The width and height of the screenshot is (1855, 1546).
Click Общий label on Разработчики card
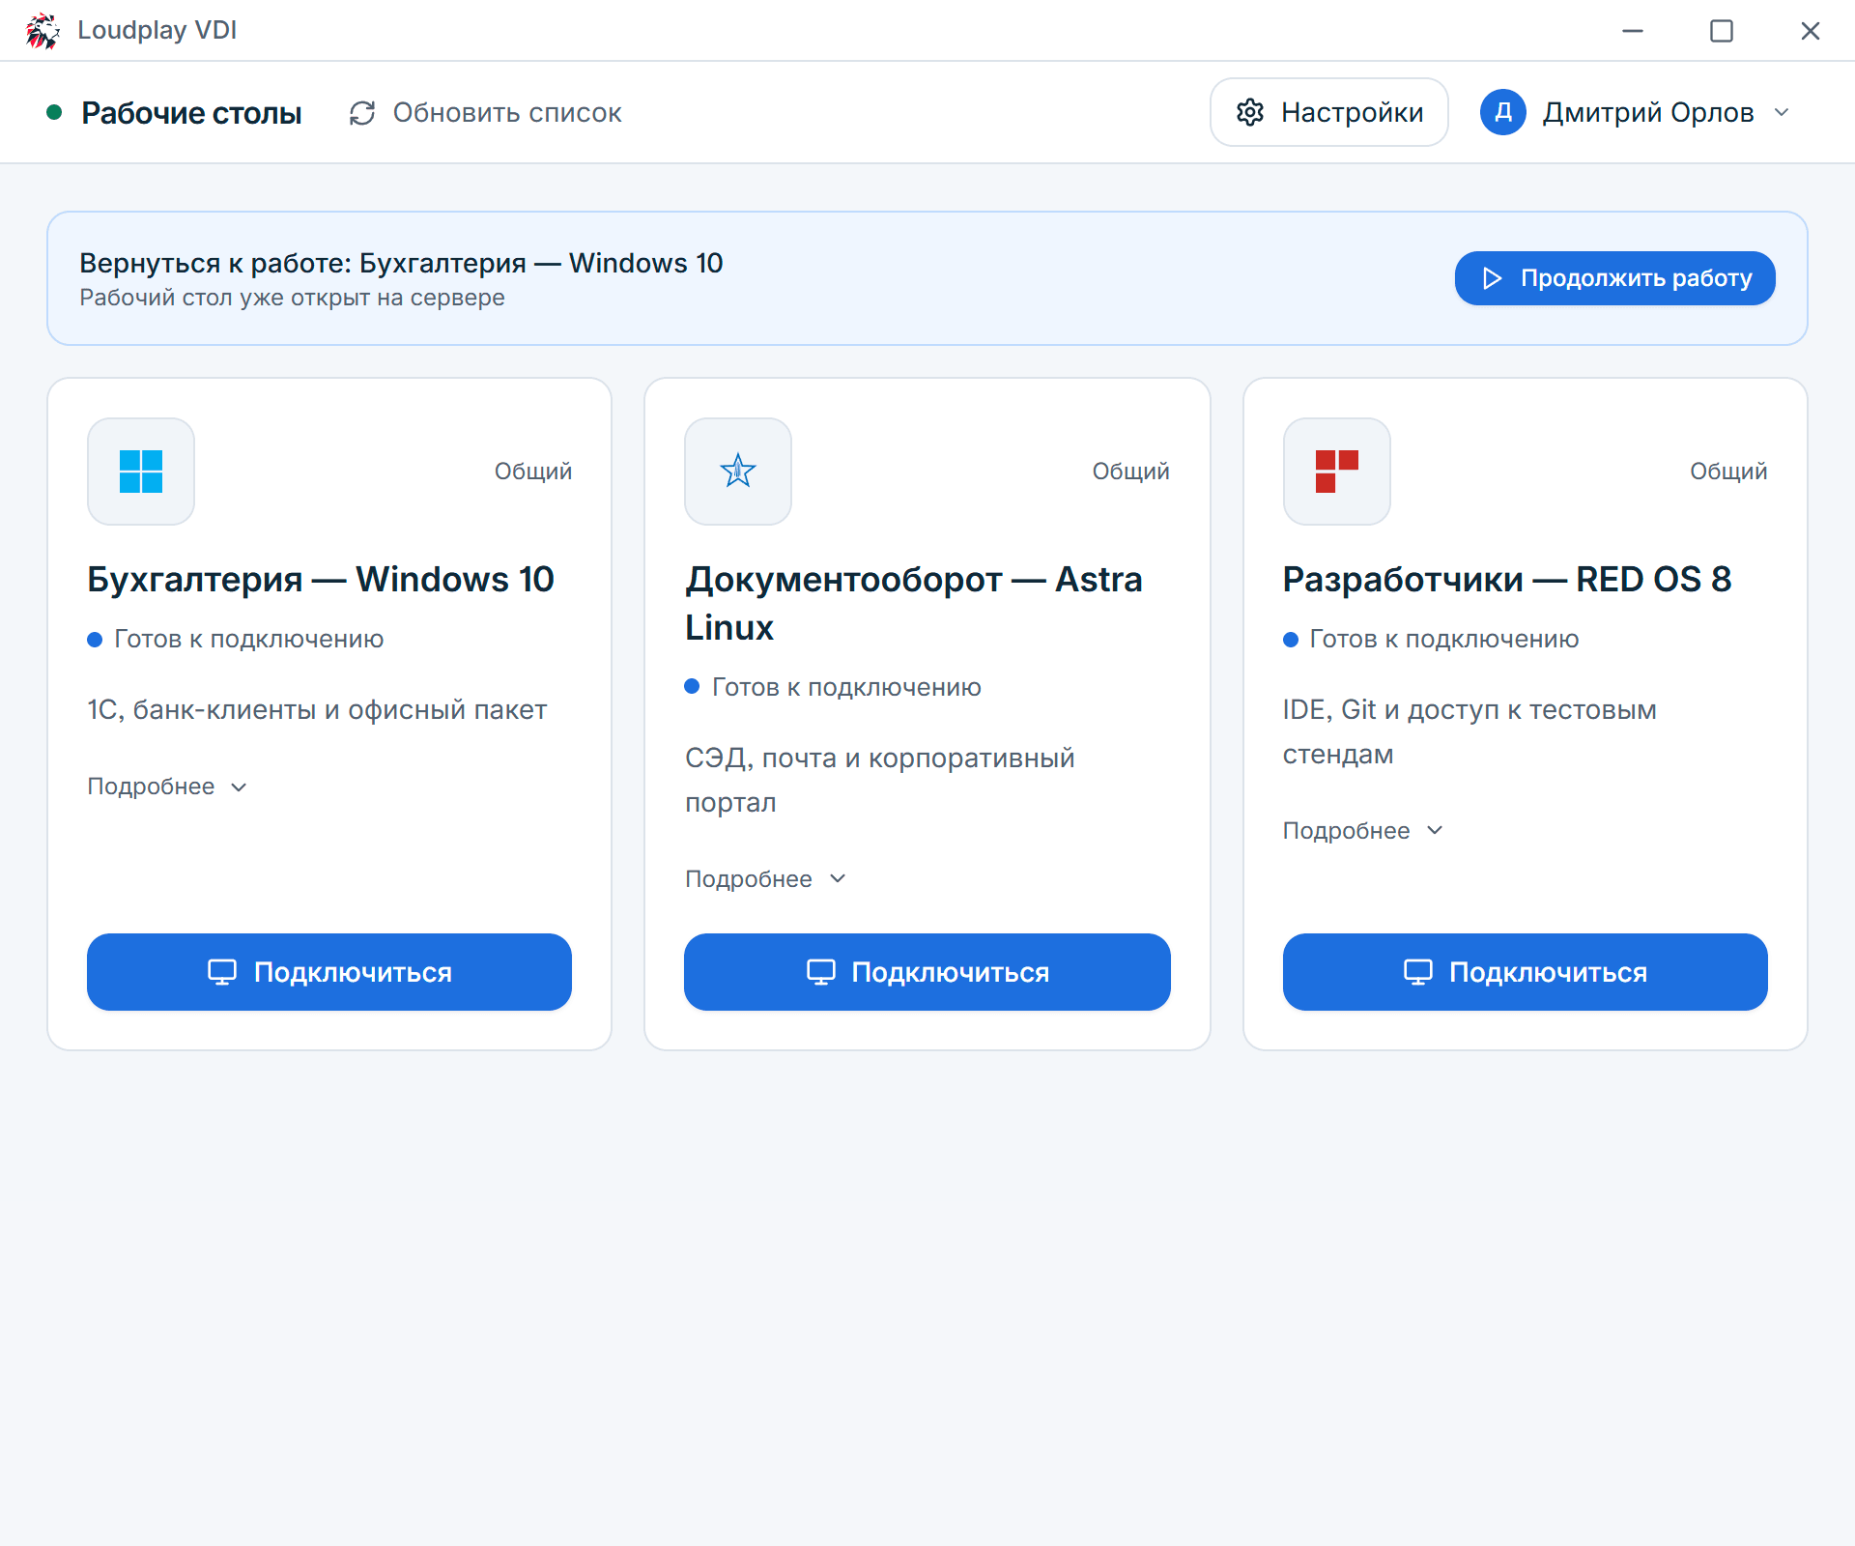point(1728,472)
